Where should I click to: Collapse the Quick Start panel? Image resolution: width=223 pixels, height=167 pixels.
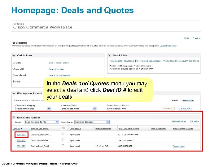(x=14, y=55)
